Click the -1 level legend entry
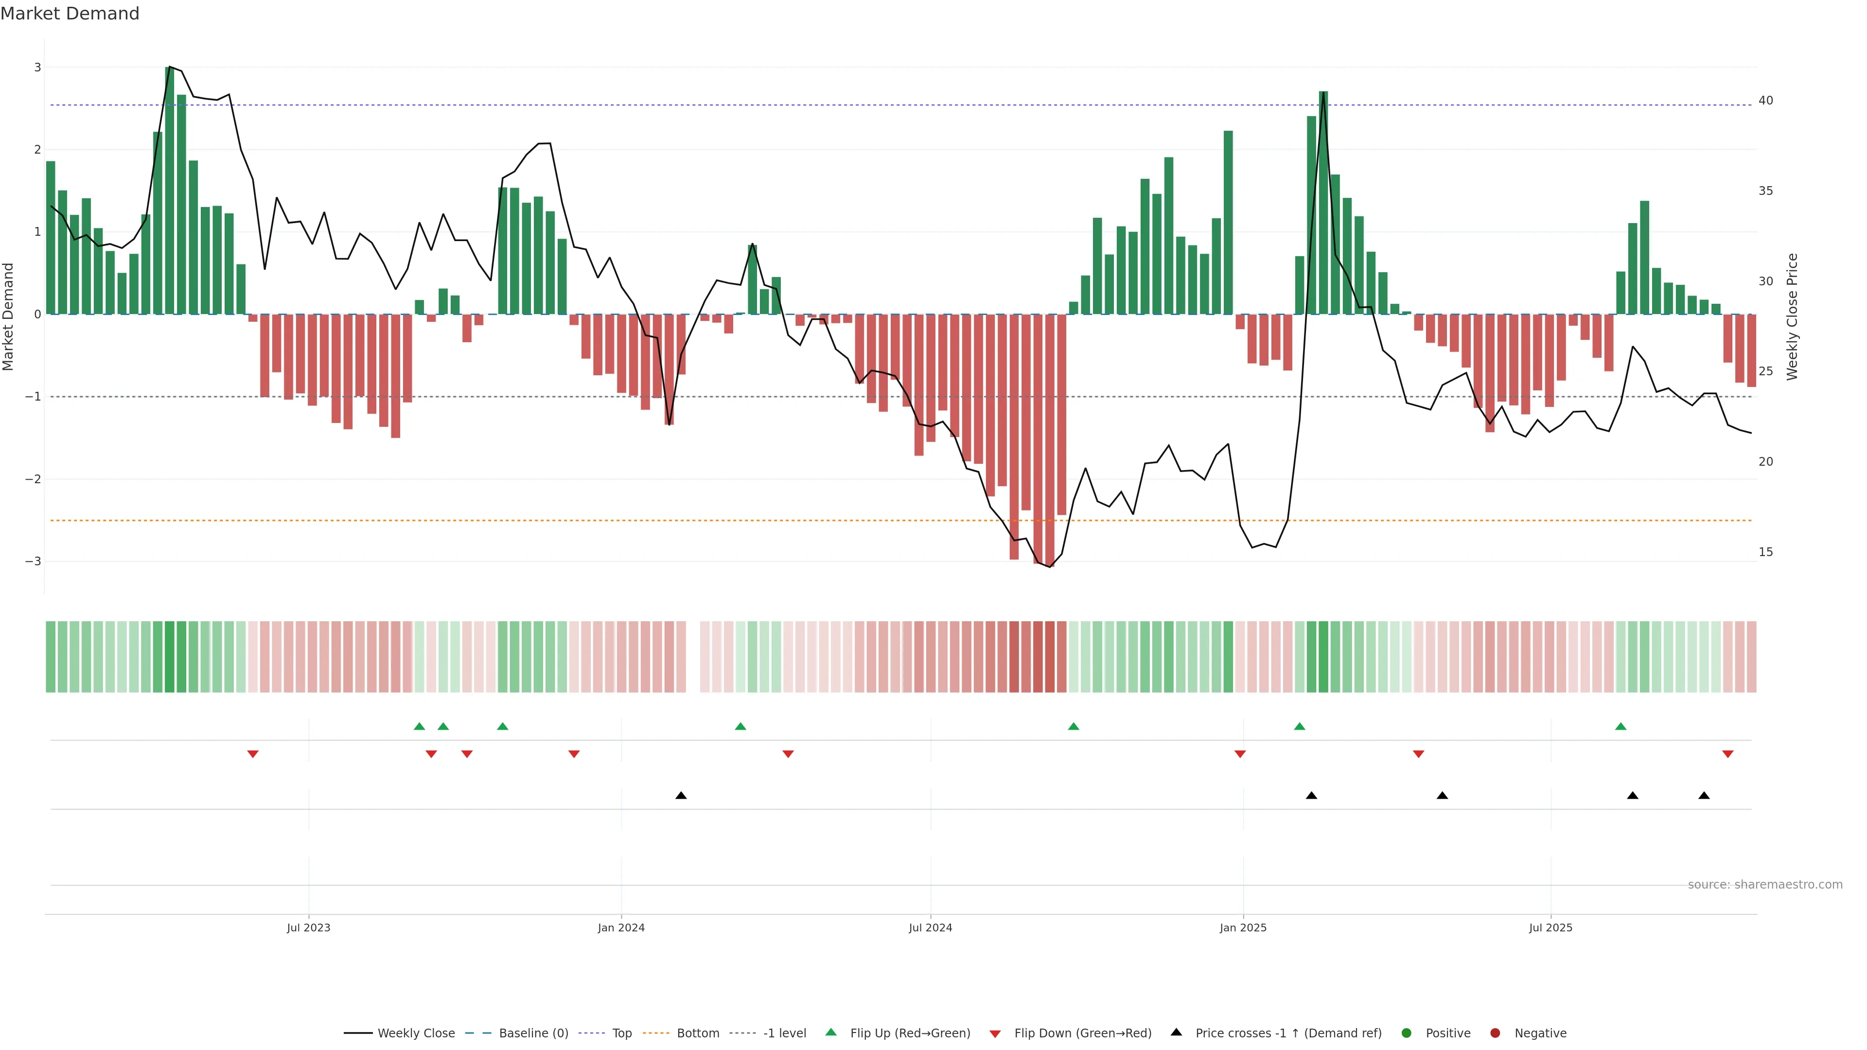1867x1050 pixels. coord(784,1033)
